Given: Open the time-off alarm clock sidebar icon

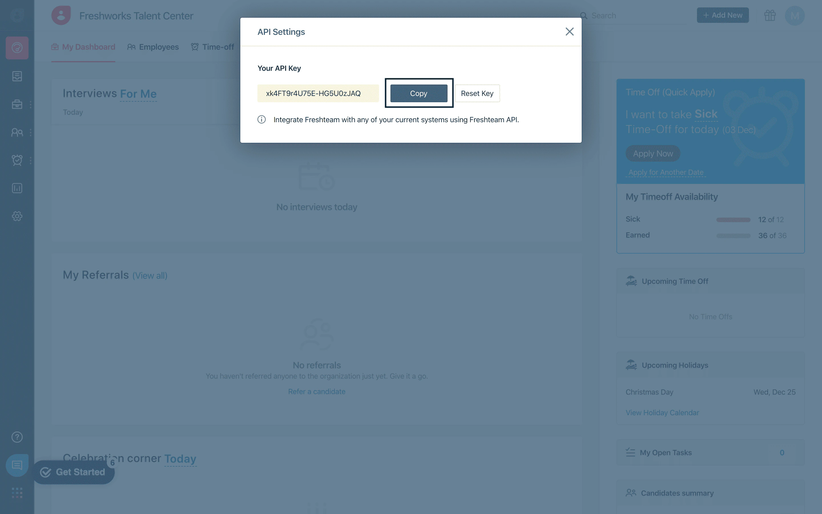Looking at the screenshot, I should click(x=17, y=160).
